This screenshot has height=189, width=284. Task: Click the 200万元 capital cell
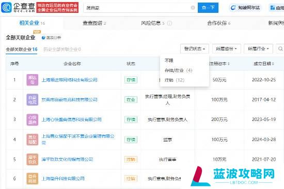(219, 119)
